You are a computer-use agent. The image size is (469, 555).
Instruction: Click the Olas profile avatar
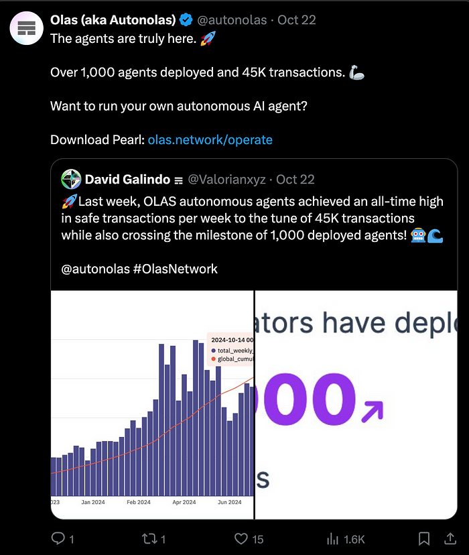26,27
